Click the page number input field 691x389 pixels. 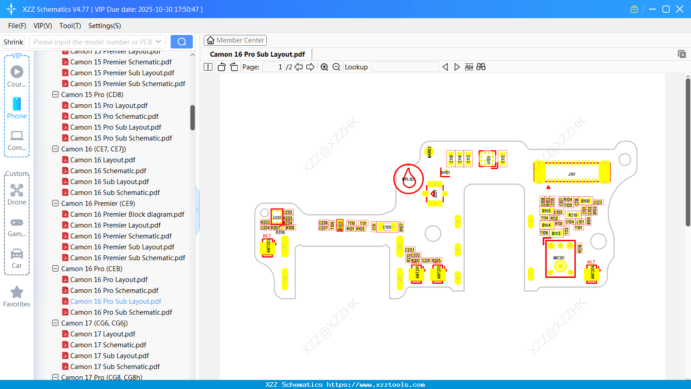tap(274, 67)
